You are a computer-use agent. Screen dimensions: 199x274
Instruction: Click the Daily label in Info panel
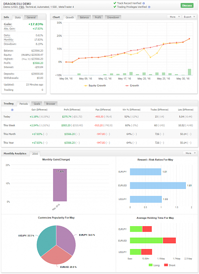click(x=7, y=36)
